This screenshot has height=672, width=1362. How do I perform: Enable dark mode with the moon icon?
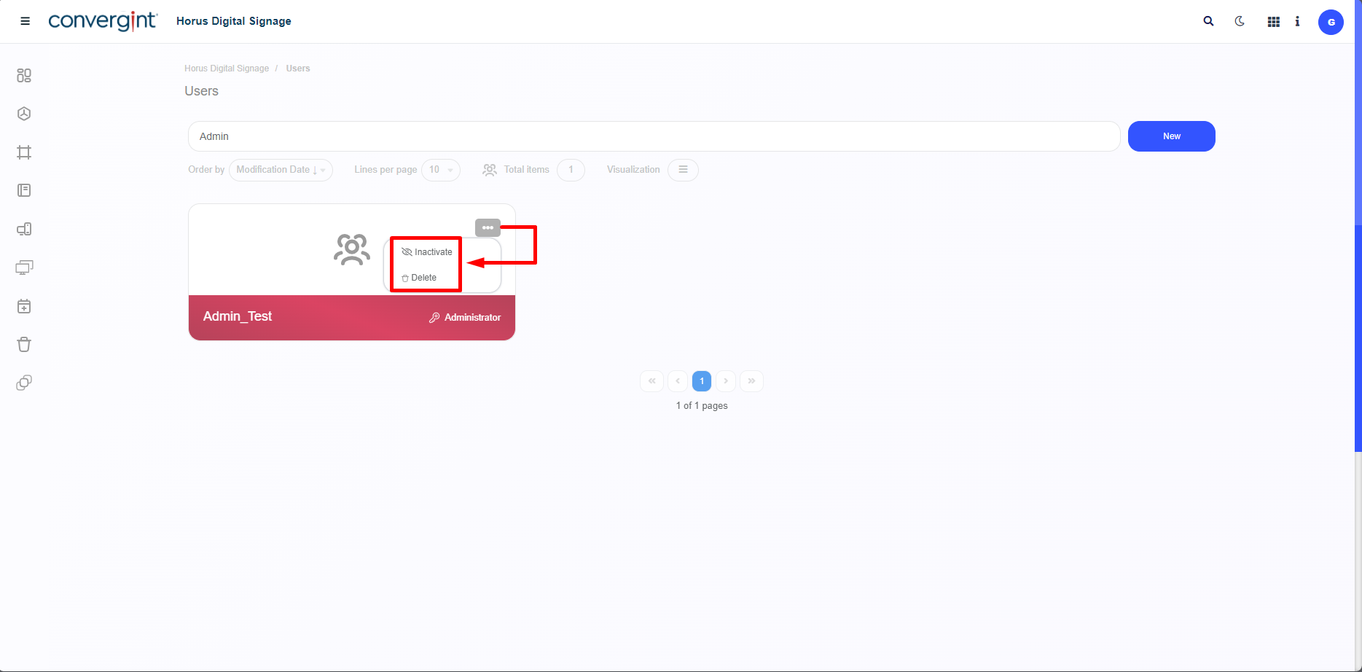coord(1240,21)
